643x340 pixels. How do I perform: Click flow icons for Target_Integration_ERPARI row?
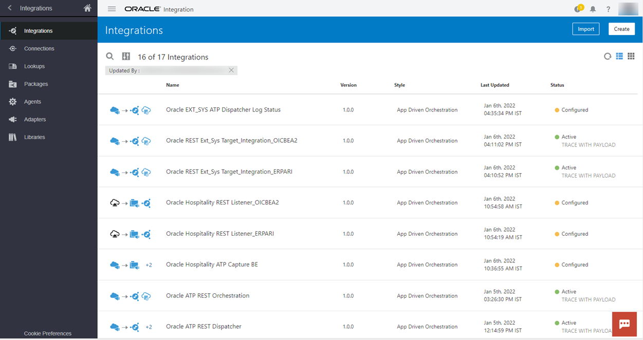131,172
